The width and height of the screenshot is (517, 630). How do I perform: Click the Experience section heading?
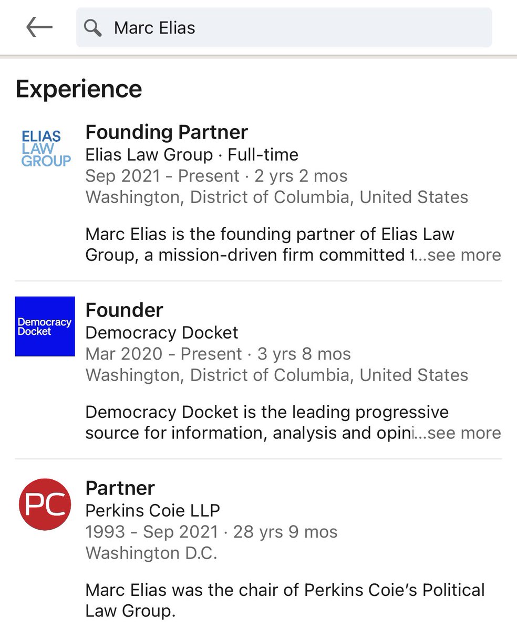coord(79,89)
